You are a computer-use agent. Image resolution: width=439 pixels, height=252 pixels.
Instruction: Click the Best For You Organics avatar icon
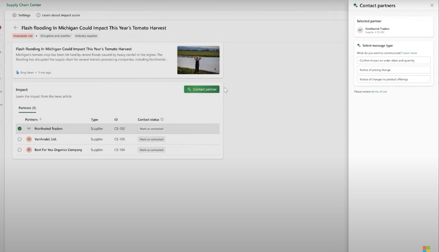pos(29,150)
